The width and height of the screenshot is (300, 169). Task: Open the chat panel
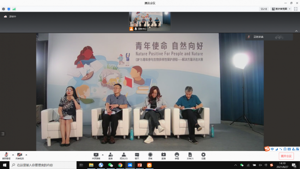pos(137,156)
